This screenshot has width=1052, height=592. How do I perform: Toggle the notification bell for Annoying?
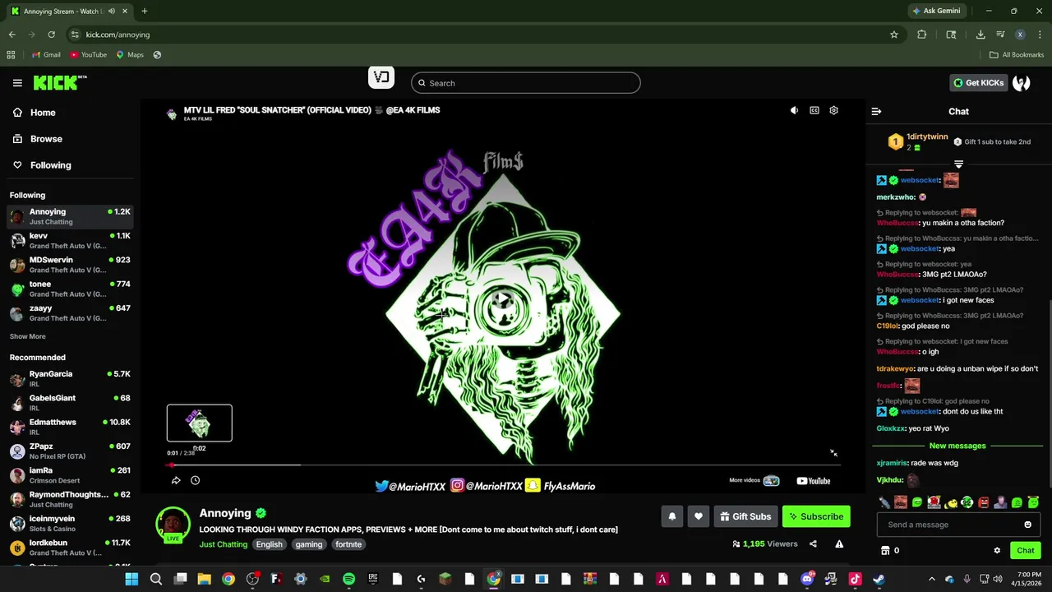click(671, 516)
